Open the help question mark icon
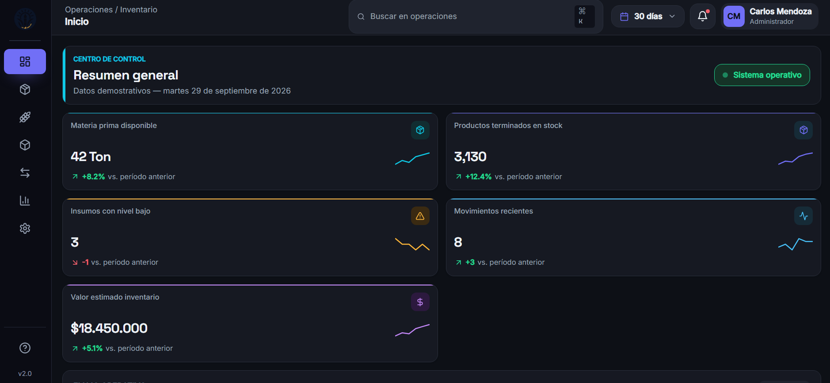The height and width of the screenshot is (383, 830). [x=25, y=348]
